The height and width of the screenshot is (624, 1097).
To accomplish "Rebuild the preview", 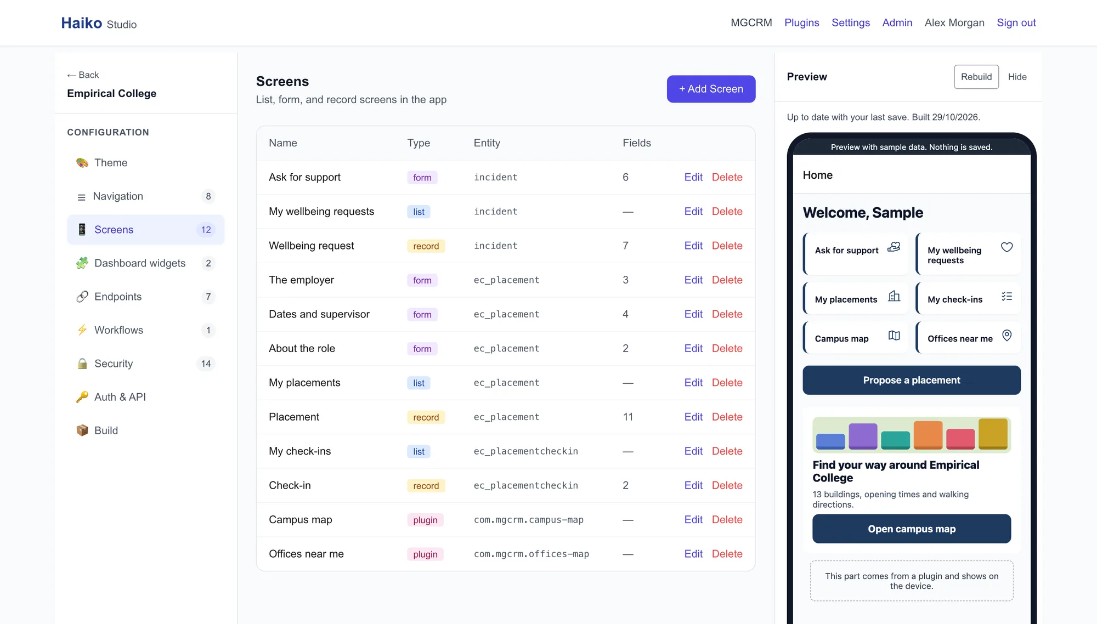I will (x=976, y=77).
